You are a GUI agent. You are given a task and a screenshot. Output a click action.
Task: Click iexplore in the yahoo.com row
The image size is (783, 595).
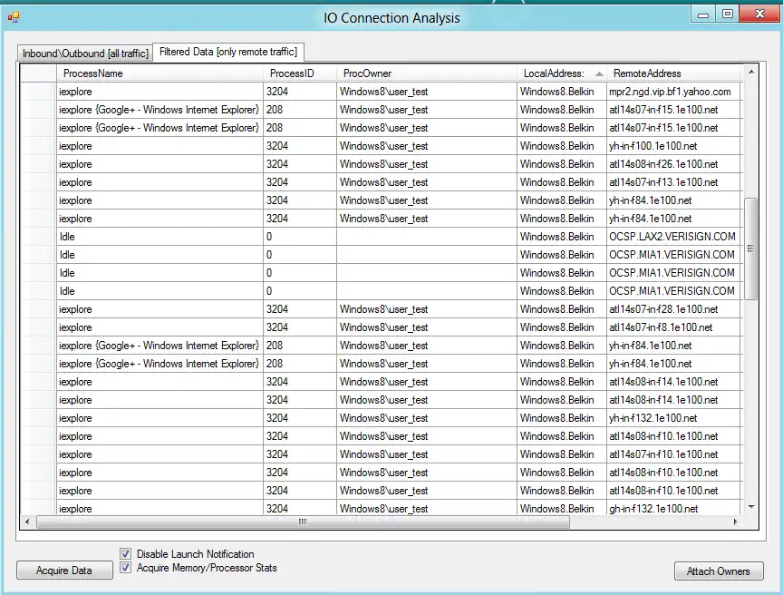159,92
